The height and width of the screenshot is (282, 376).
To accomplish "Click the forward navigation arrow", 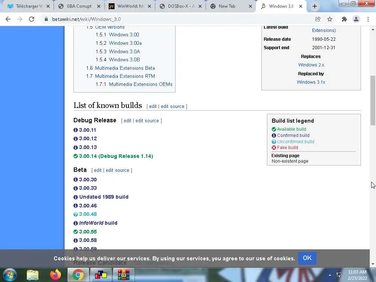I will pos(20,19).
